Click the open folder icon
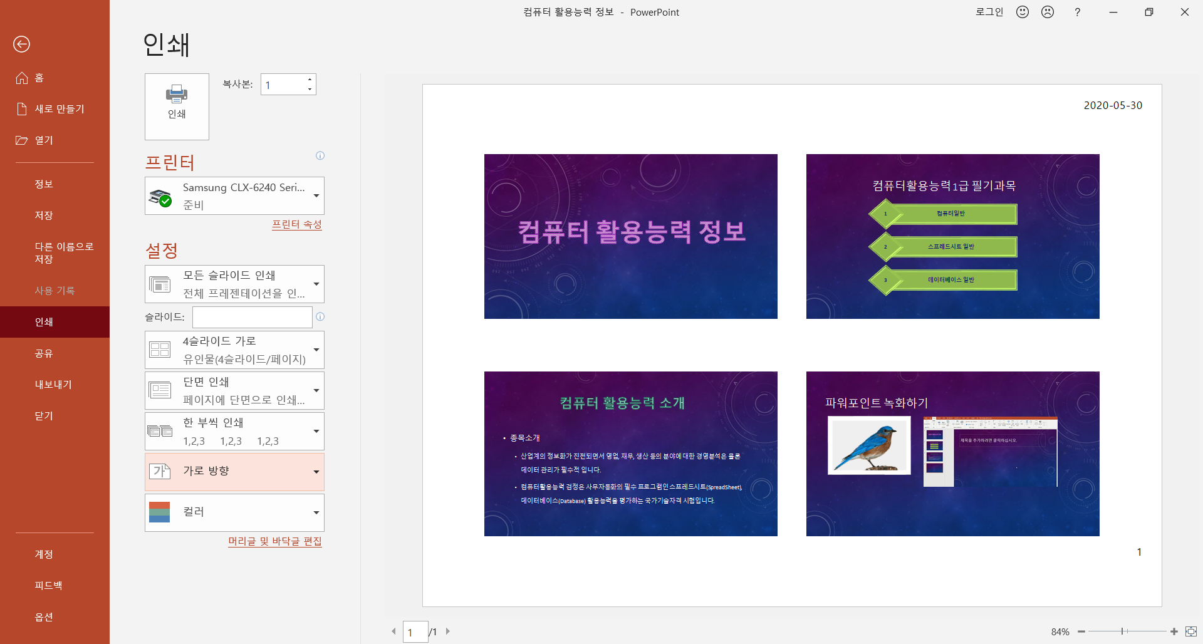 click(x=22, y=140)
